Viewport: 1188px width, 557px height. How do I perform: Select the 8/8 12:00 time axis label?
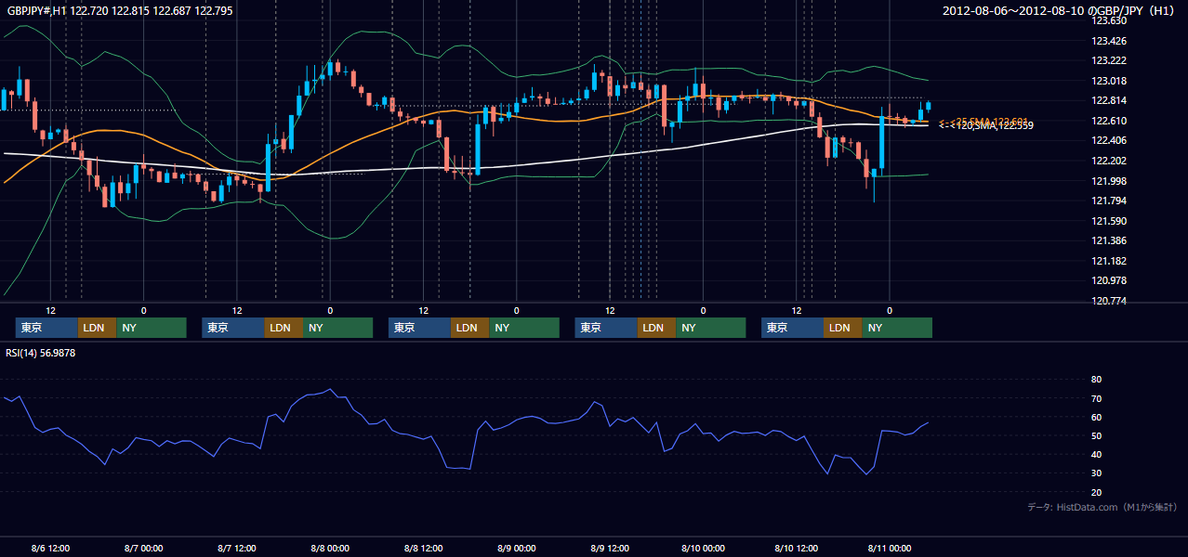423,549
